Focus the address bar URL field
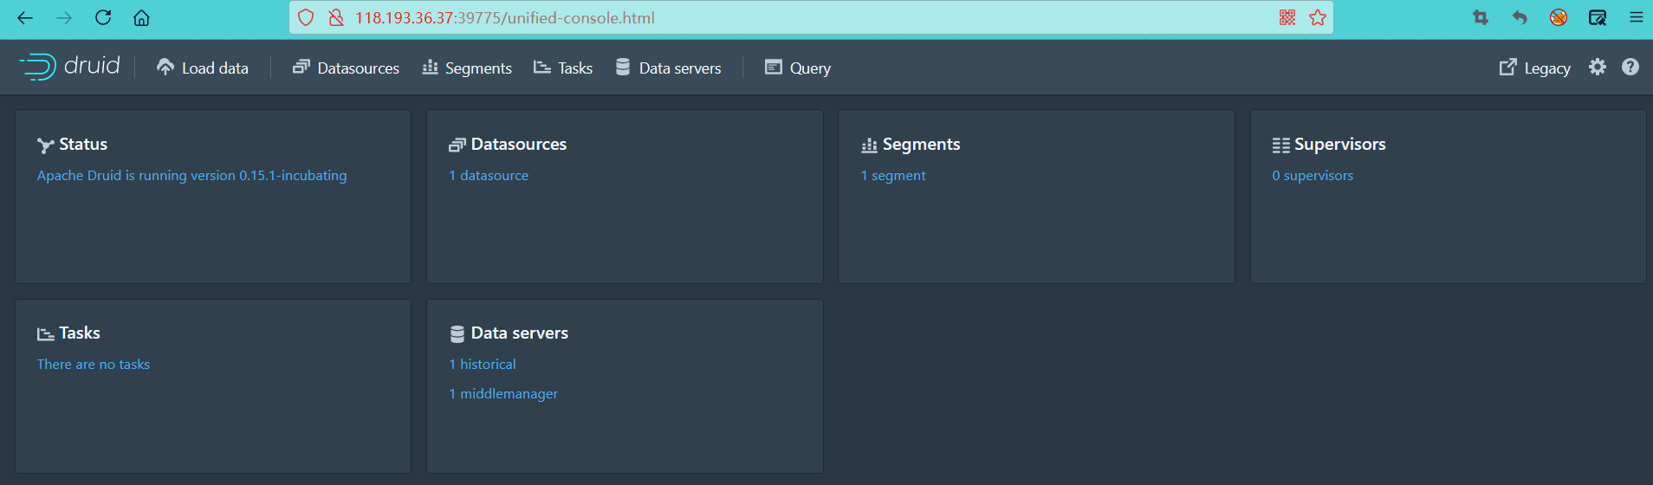1653x485 pixels. coord(810,17)
